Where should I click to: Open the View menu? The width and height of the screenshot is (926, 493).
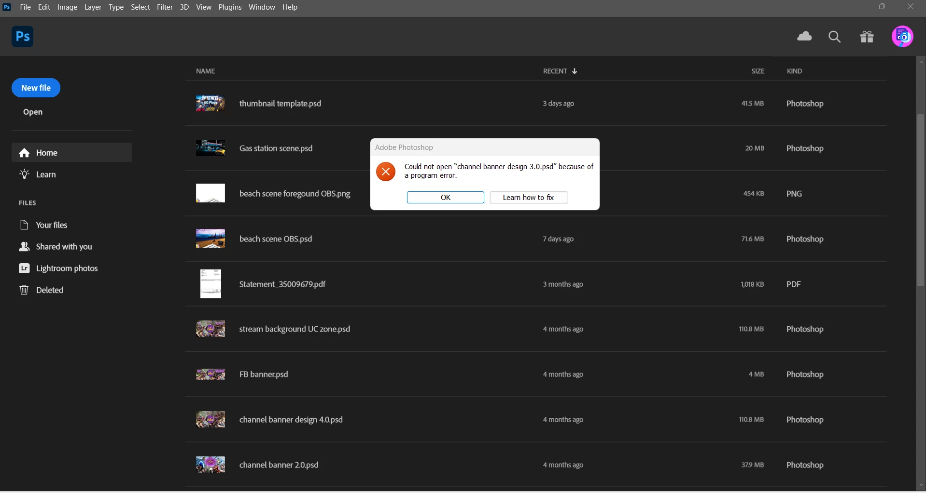pos(204,7)
